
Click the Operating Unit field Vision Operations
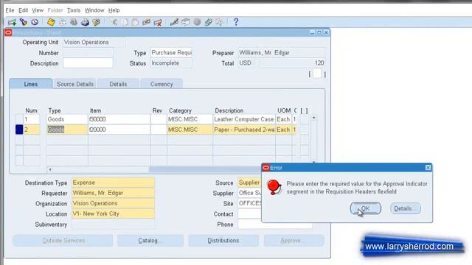click(94, 43)
